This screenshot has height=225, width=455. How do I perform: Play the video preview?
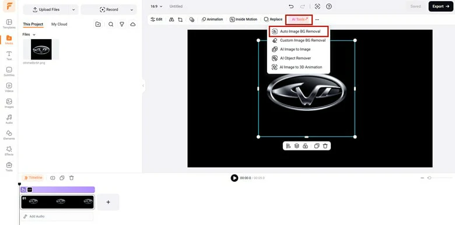[235, 178]
